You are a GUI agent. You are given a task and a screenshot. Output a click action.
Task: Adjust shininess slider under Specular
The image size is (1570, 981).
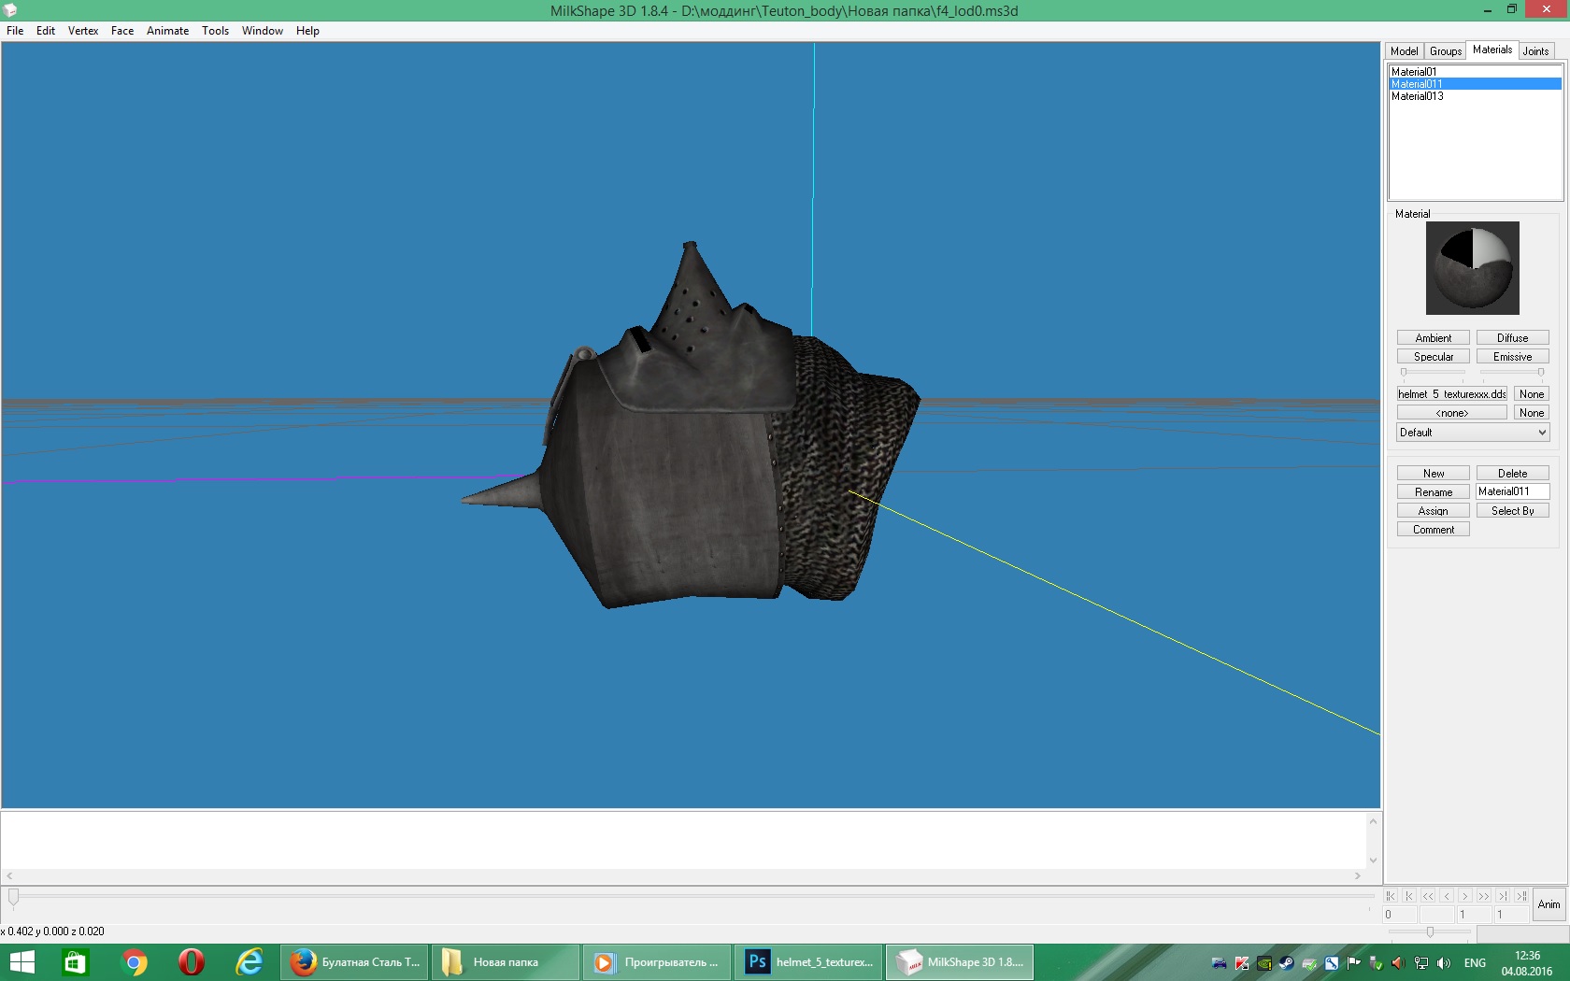click(1434, 373)
